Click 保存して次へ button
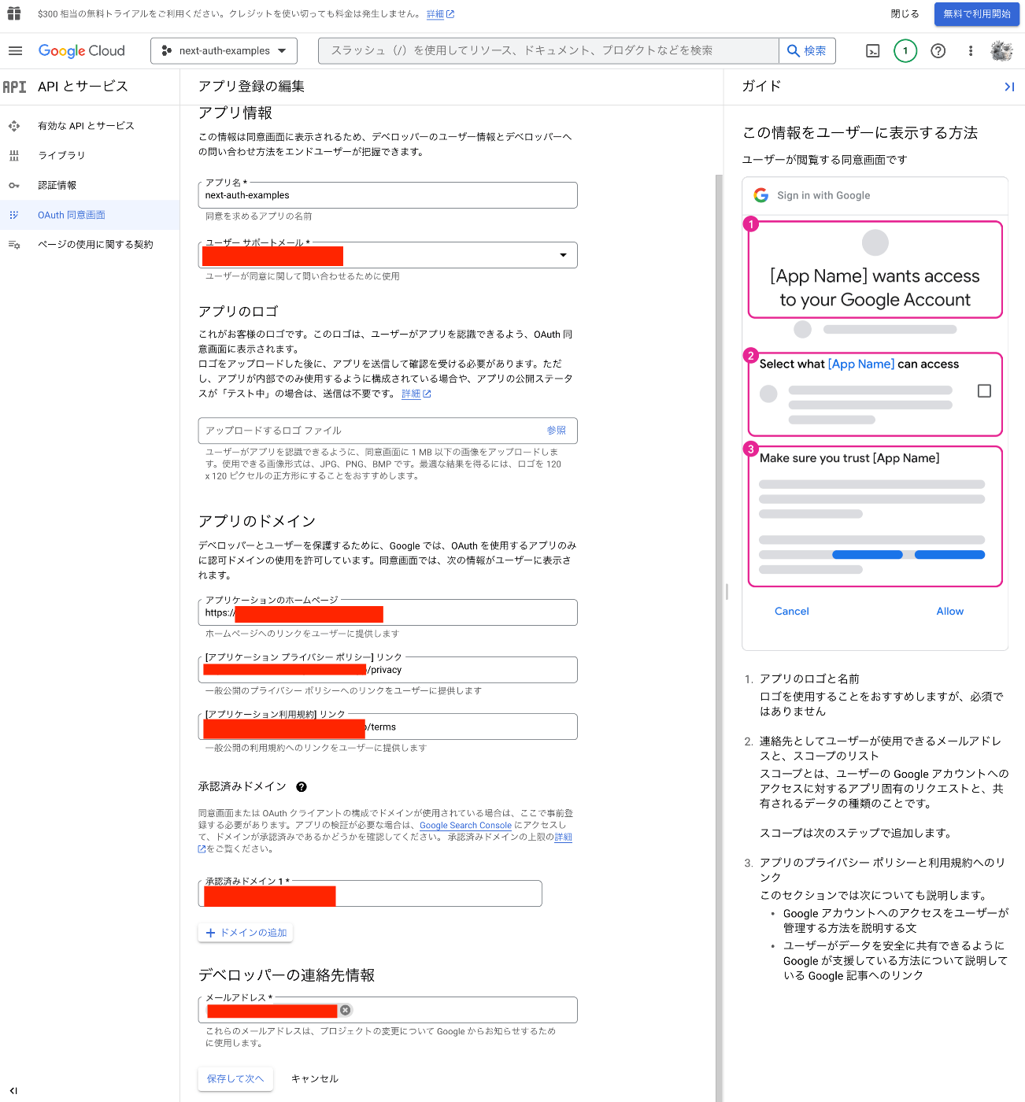Image resolution: width=1025 pixels, height=1102 pixels. [235, 1079]
